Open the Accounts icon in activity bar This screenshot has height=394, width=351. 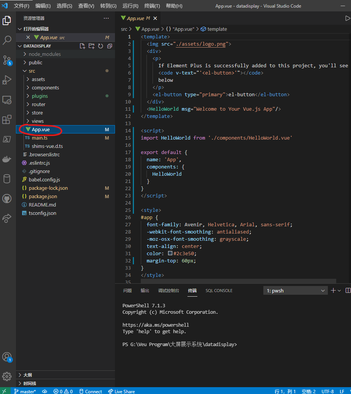(7, 357)
